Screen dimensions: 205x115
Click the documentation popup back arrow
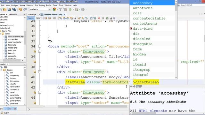[x=131, y=86]
